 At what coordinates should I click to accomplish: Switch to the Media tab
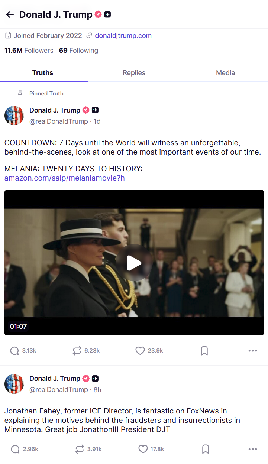pyautogui.click(x=225, y=73)
